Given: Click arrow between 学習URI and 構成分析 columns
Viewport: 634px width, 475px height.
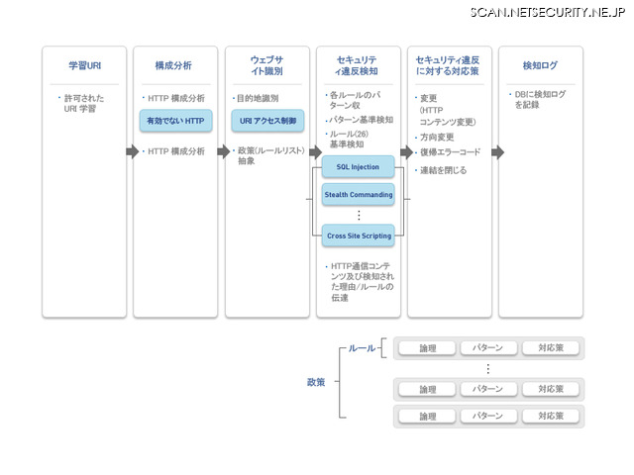Looking at the screenshot, I should pyautogui.click(x=133, y=151).
